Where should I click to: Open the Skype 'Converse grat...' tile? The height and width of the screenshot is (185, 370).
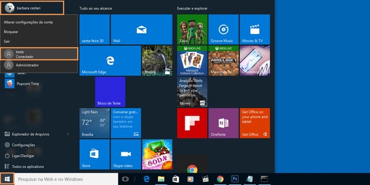pyautogui.click(x=126, y=123)
